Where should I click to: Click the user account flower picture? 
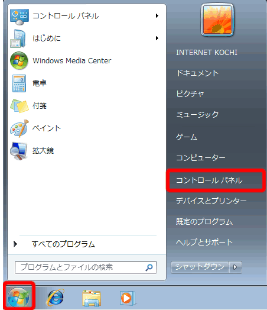coord(217,20)
